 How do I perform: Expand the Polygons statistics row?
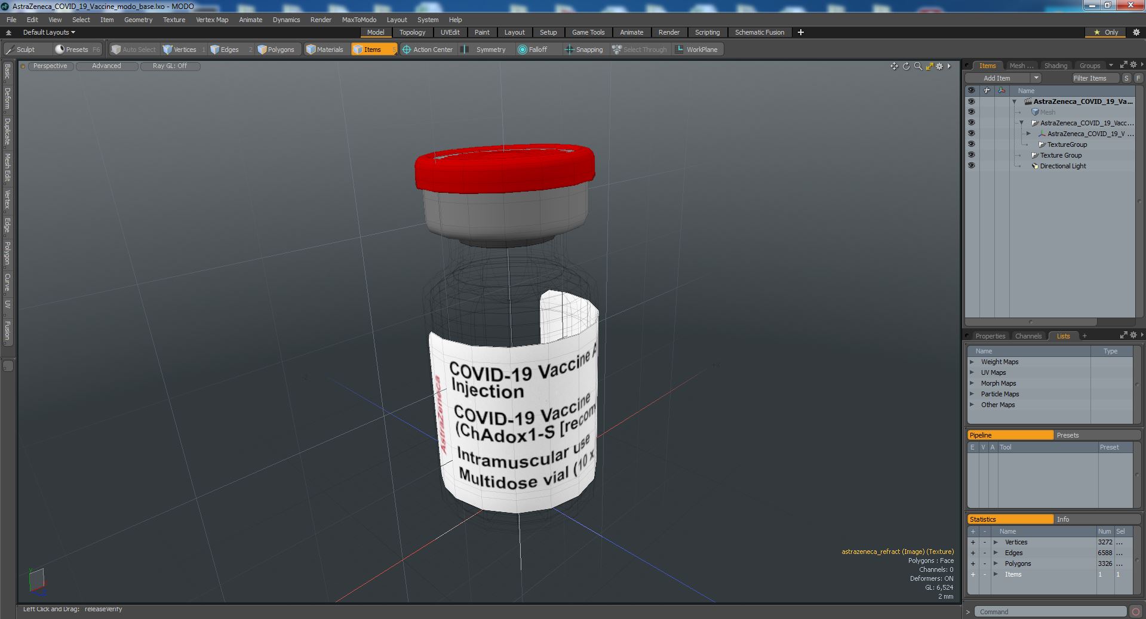click(x=996, y=563)
